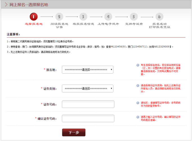Click info icon beside 确认证件号码 hint
Viewport: 192px width, 141px height.
138,117
